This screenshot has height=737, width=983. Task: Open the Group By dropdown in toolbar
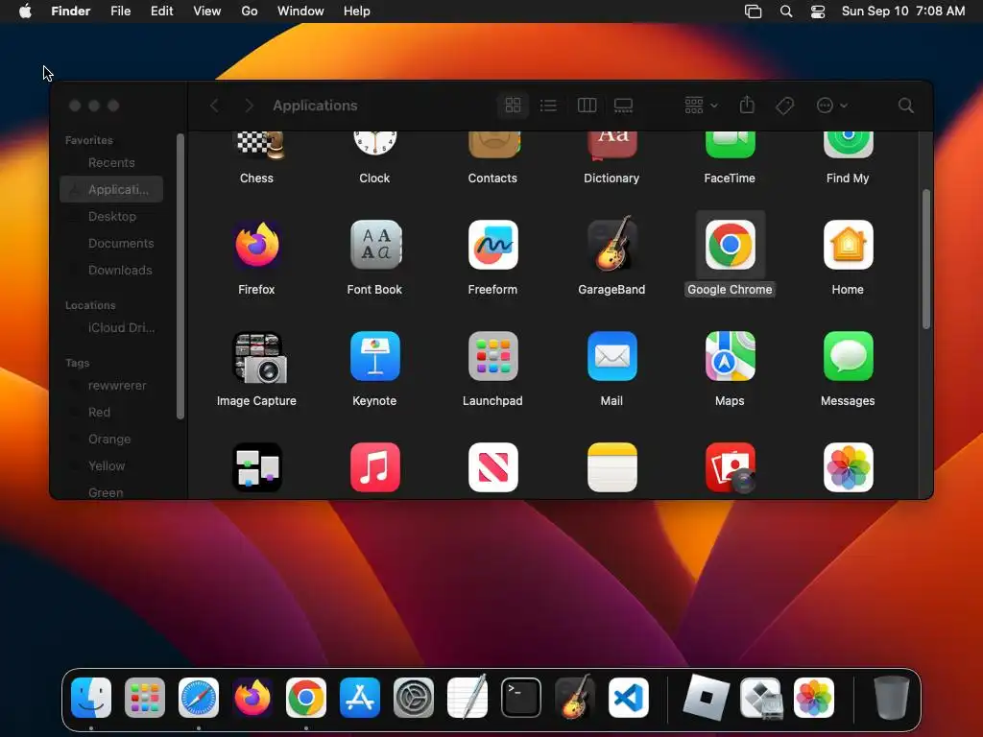[x=701, y=106]
